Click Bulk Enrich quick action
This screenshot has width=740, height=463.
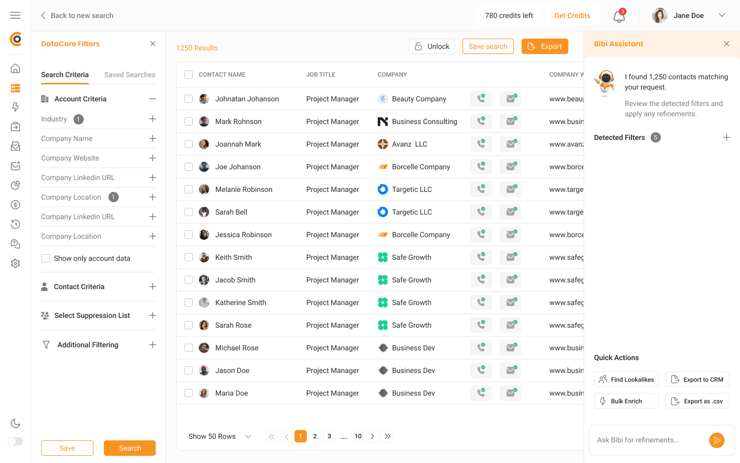pos(626,401)
